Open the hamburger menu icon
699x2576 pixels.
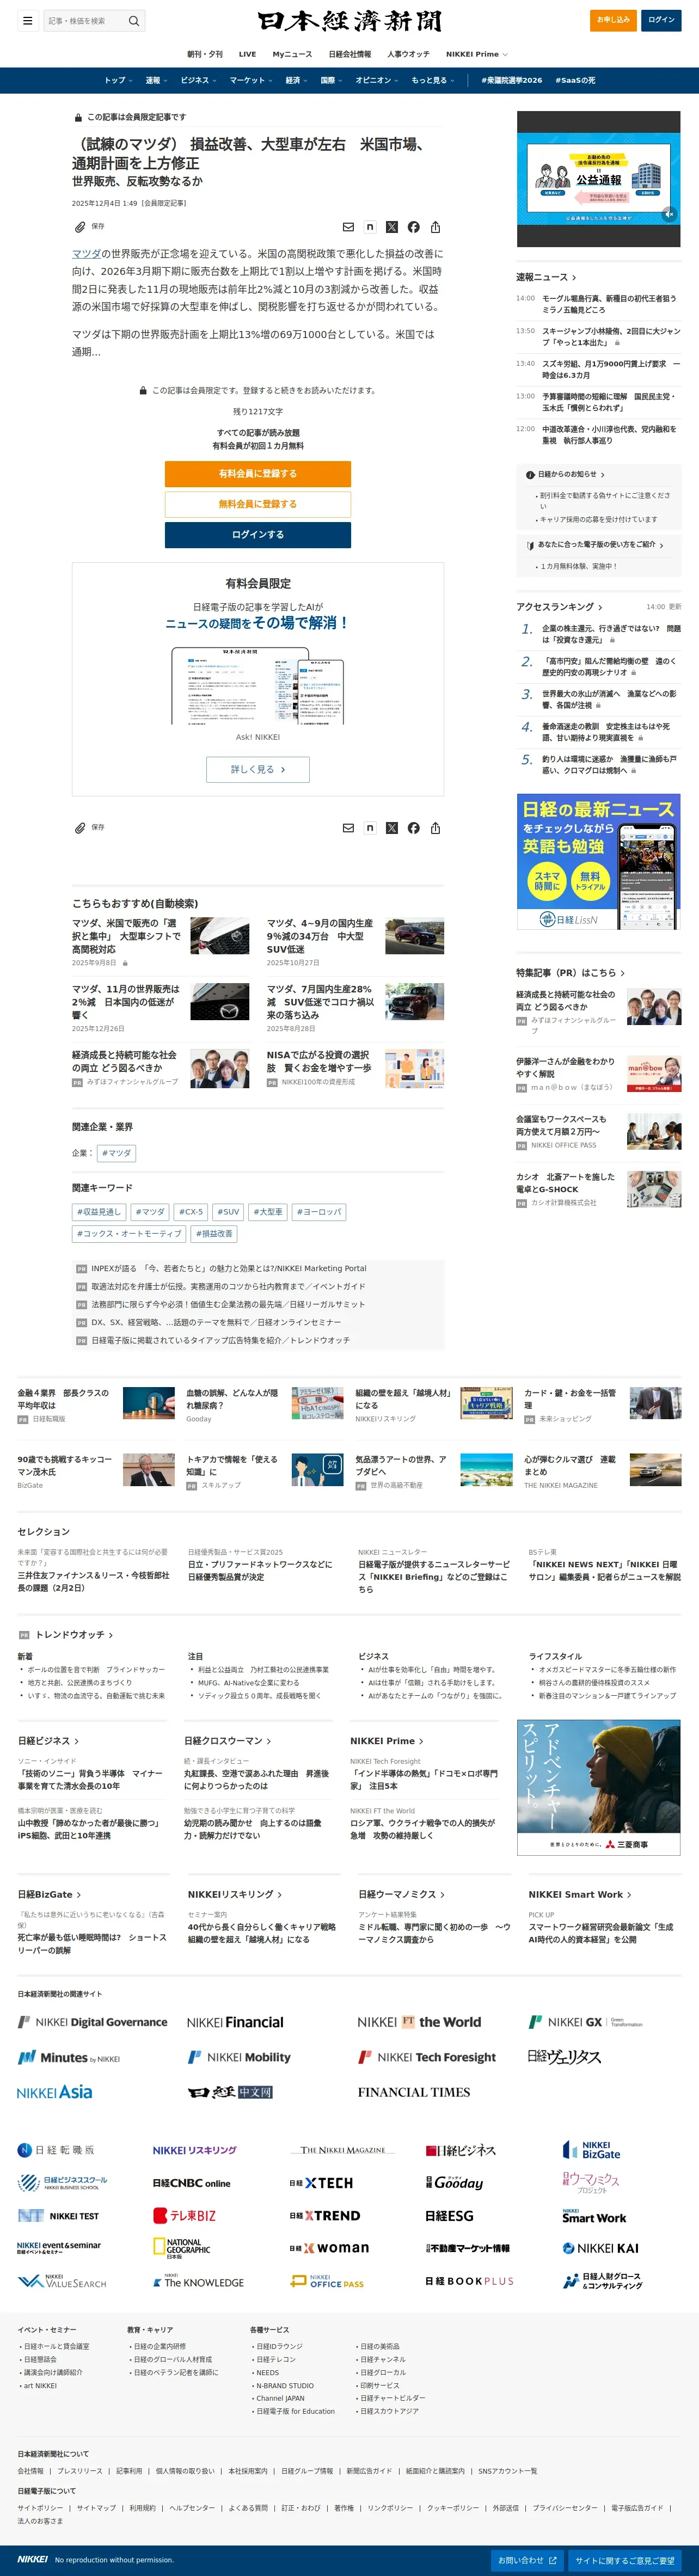(27, 20)
